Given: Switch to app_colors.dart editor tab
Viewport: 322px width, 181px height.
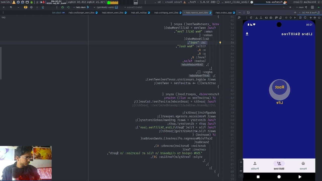Looking at the screenshot, I should coord(225,13).
